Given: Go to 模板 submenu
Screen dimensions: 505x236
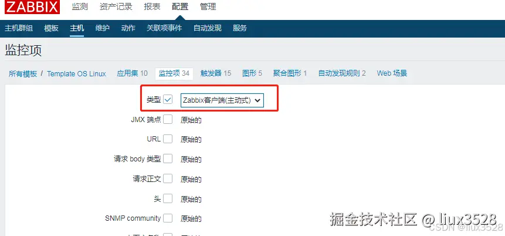Looking at the screenshot, I should (51, 28).
